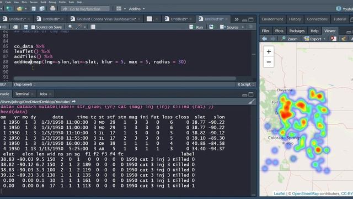Screen dimensions: 353x199
Task: Open find and replace with the magnifier icon
Action: tap(71, 27)
